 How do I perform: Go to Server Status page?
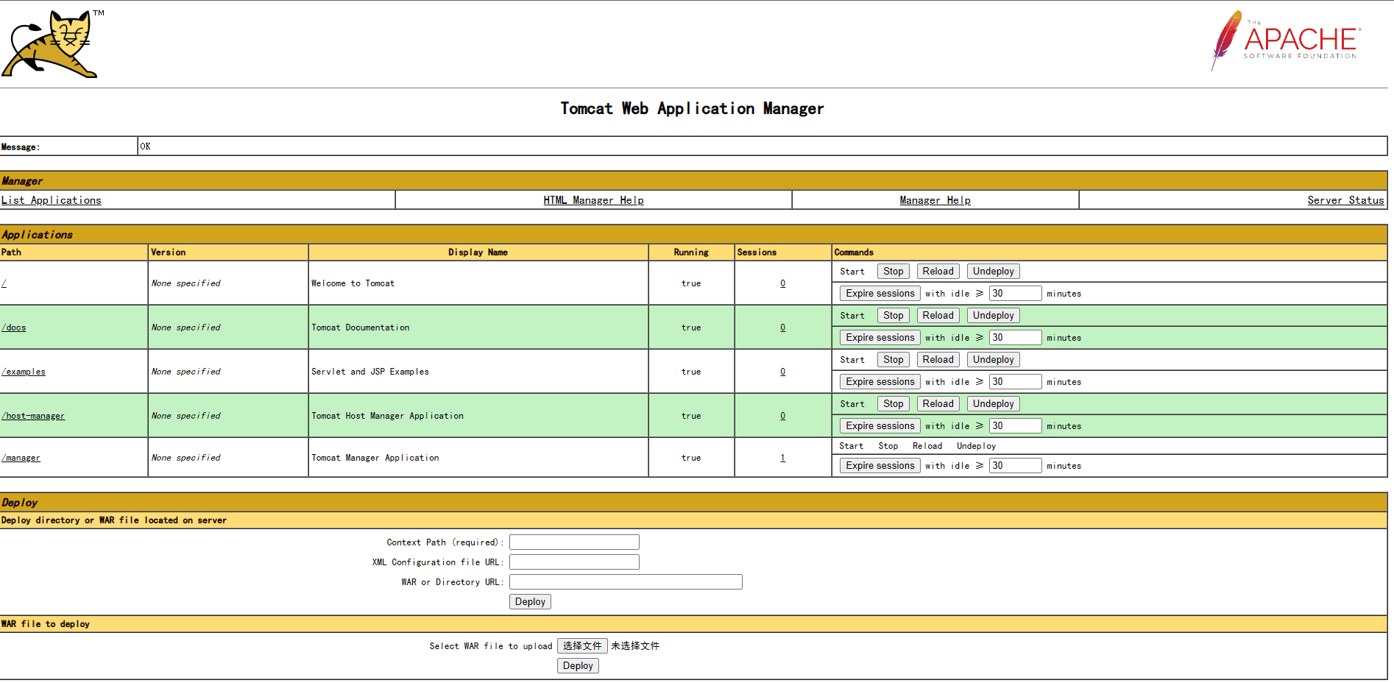tap(1345, 200)
